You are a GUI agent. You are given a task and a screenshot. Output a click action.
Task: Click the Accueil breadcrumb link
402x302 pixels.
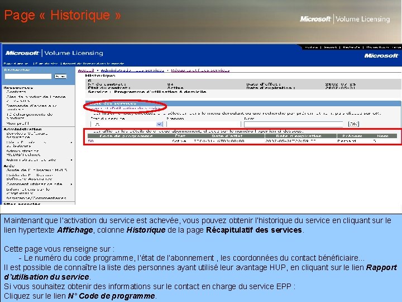point(86,70)
